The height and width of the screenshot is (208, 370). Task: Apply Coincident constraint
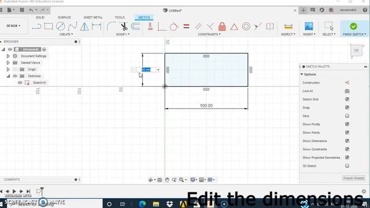pyautogui.click(x=162, y=27)
